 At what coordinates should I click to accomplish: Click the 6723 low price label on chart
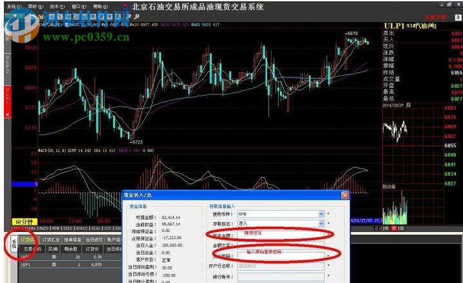point(136,142)
